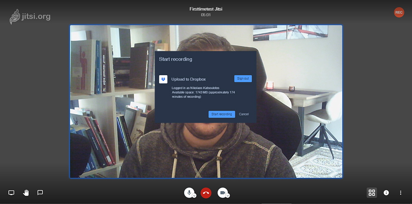Click the red REC recording indicator
This screenshot has width=412, height=204.
pos(399,12)
